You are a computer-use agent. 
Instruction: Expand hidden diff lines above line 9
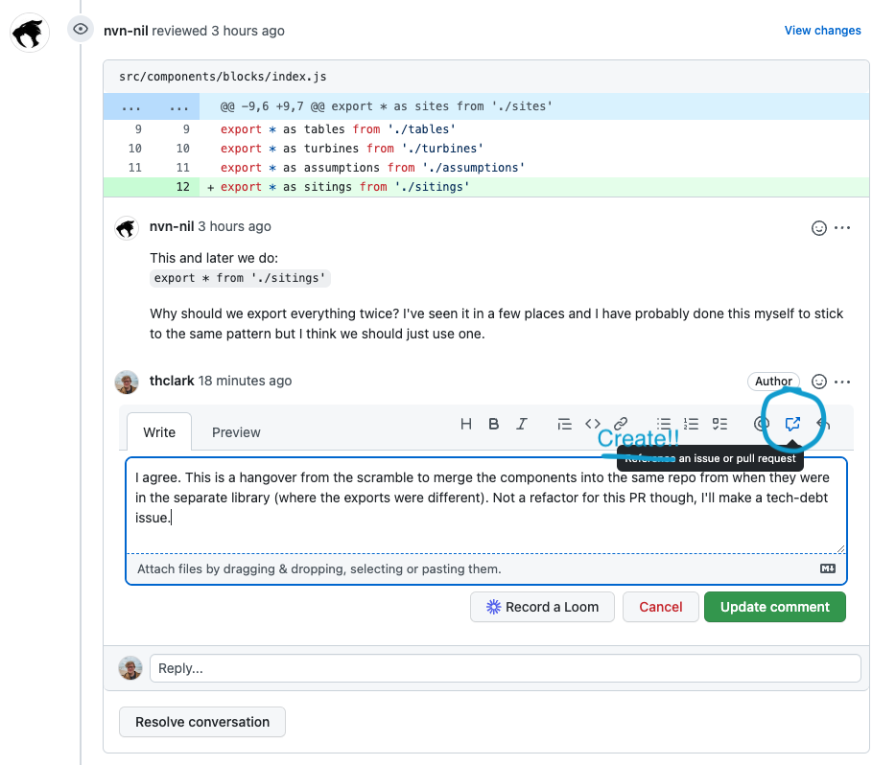click(151, 106)
